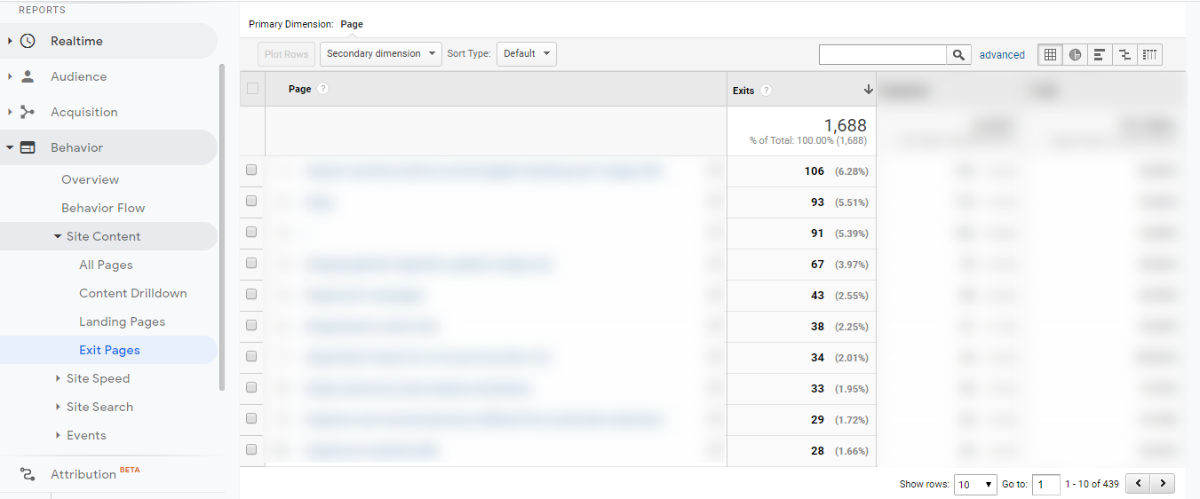Check the row with 34 exits
Image resolution: width=1200 pixels, height=499 pixels.
click(251, 356)
